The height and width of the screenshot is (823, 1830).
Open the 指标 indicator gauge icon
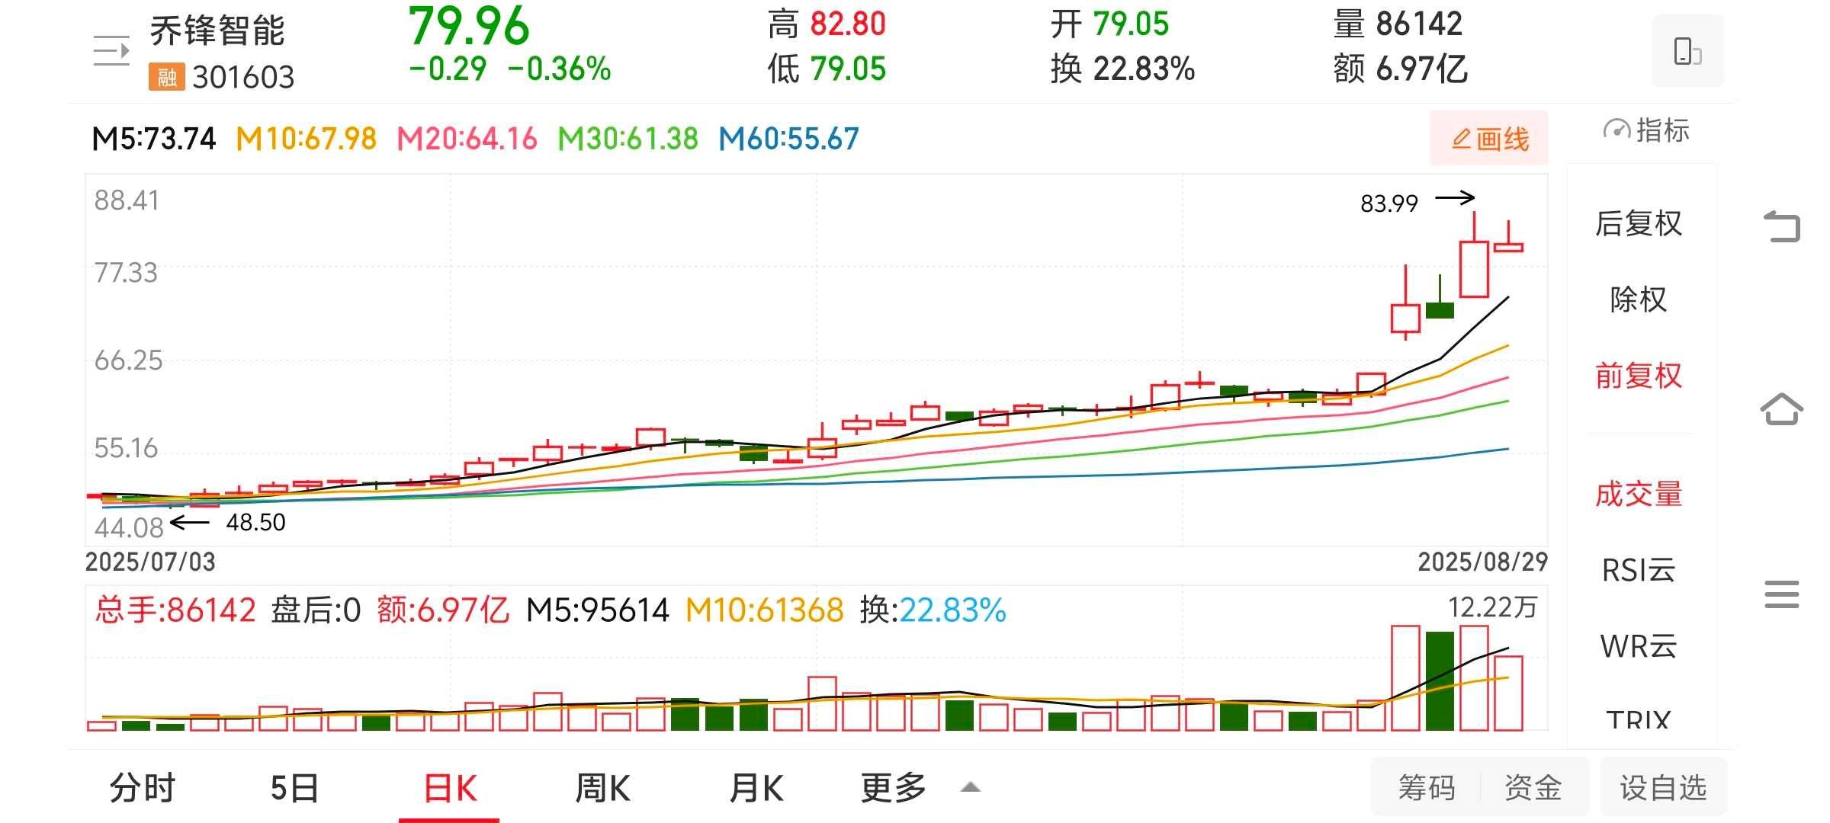pos(1616,130)
